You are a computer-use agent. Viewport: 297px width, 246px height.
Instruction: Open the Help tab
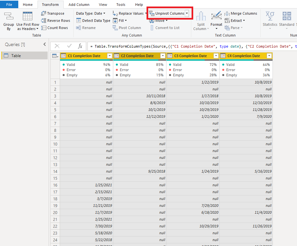click(139, 5)
